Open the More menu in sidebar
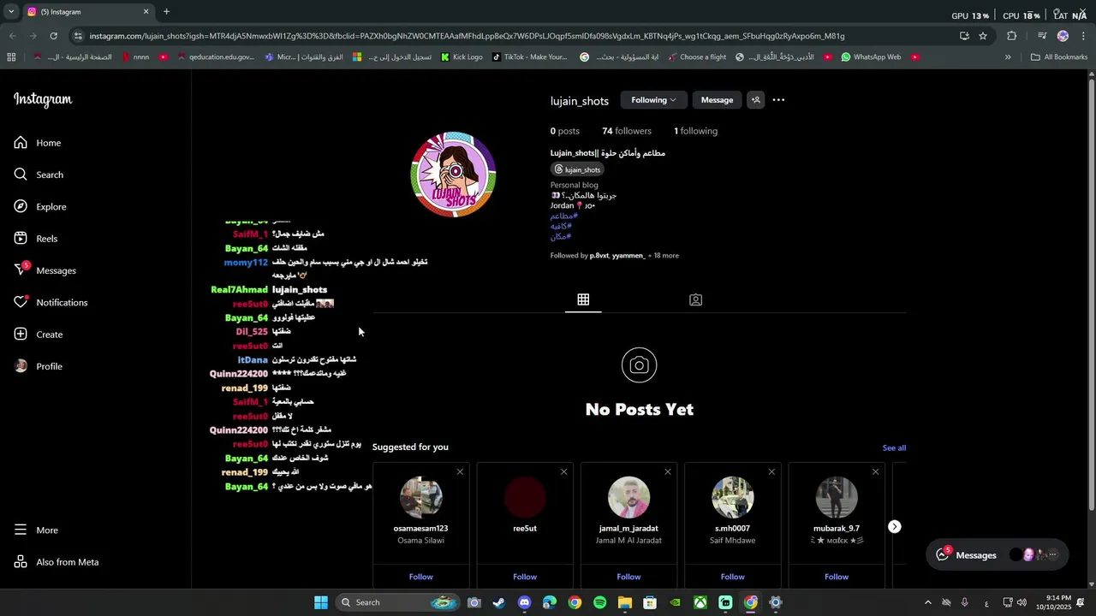Image resolution: width=1096 pixels, height=616 pixels. pyautogui.click(x=37, y=530)
